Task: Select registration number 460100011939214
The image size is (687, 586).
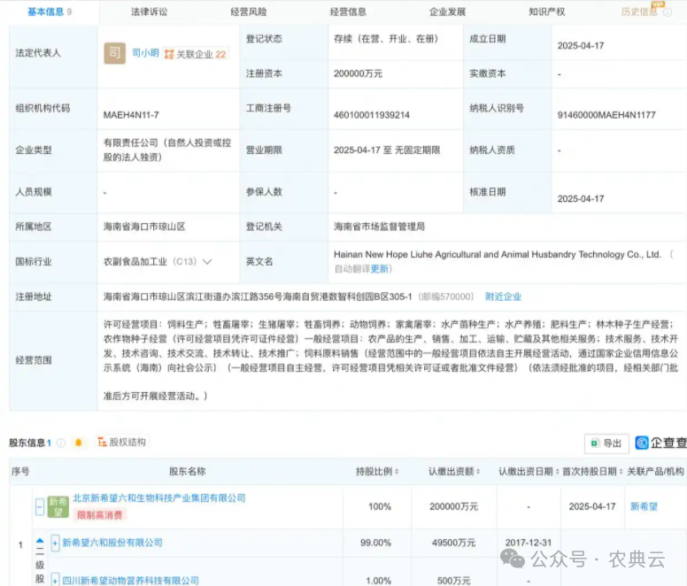Action: (x=372, y=115)
